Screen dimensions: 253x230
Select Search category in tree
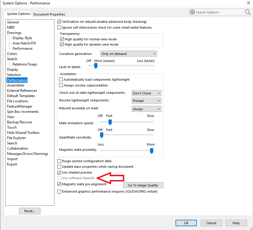click(x=12, y=143)
